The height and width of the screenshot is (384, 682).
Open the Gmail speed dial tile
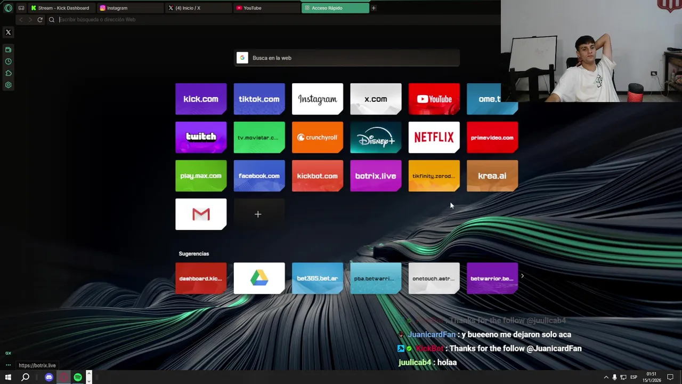point(201,214)
